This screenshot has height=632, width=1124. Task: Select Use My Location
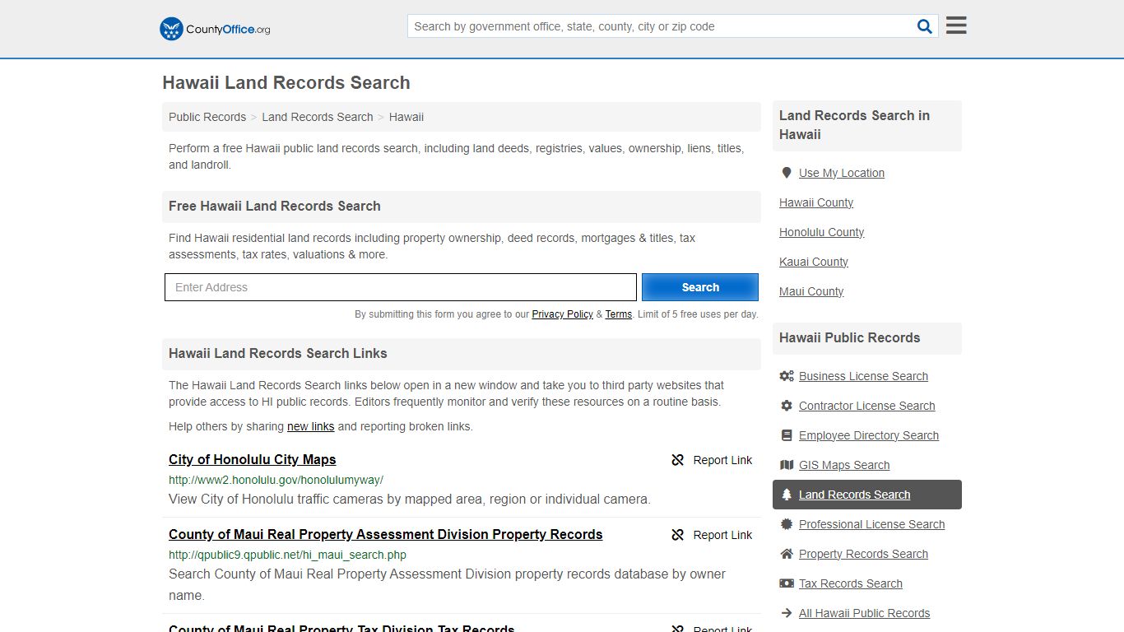click(842, 173)
